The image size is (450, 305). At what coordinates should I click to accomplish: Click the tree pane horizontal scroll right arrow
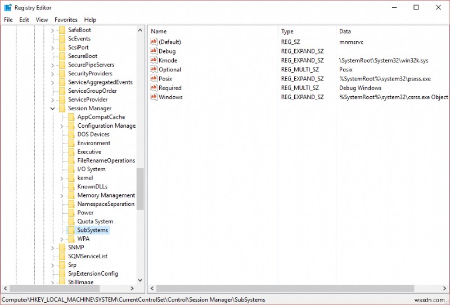132,288
